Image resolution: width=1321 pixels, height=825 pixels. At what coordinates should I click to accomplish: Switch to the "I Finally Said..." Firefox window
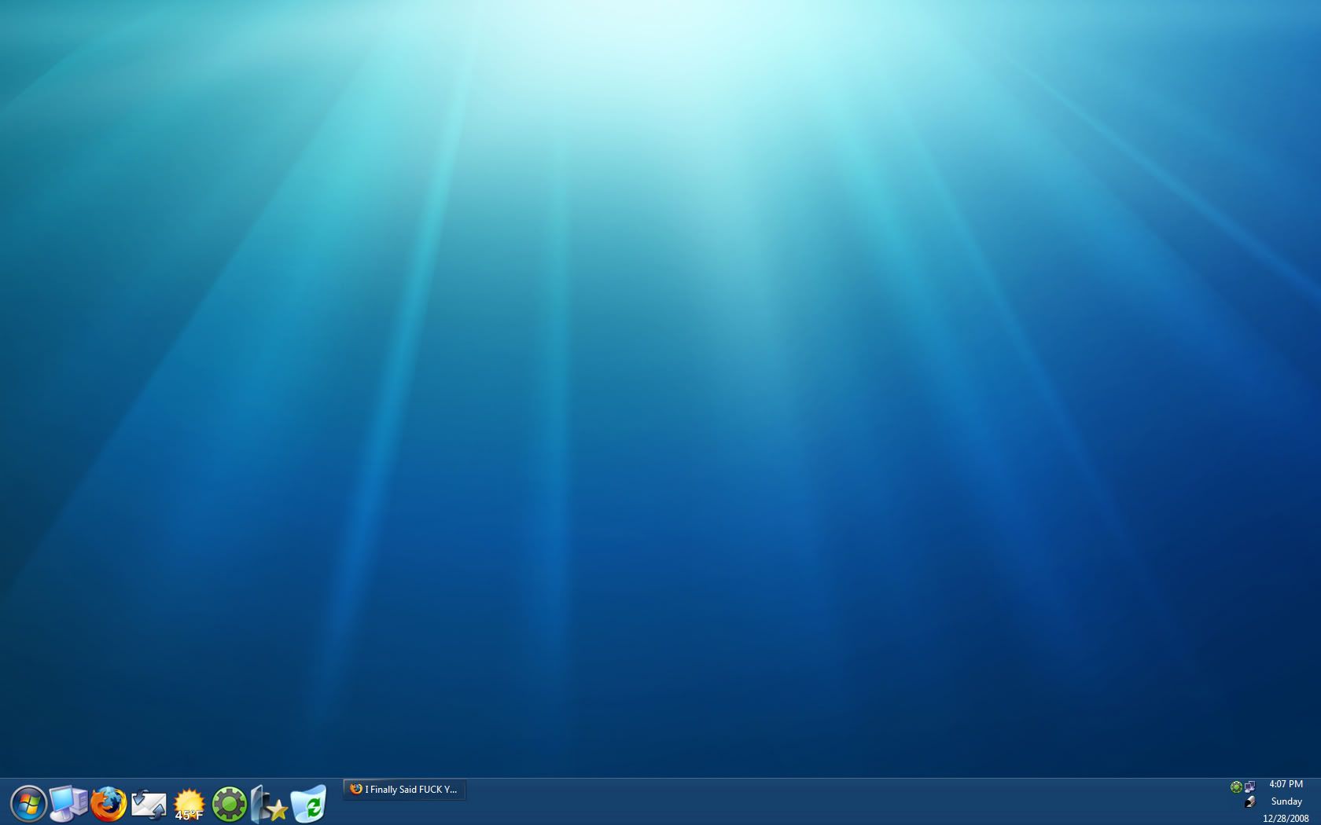[404, 790]
